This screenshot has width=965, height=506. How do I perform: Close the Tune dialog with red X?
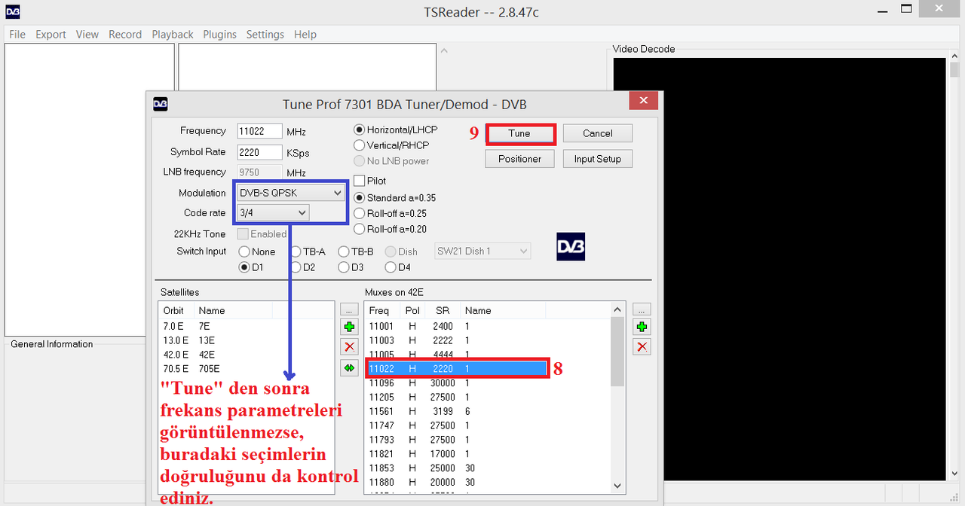643,100
